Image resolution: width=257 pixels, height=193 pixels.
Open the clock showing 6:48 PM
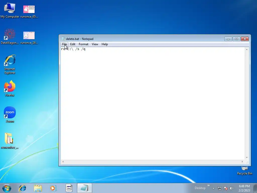(244, 188)
